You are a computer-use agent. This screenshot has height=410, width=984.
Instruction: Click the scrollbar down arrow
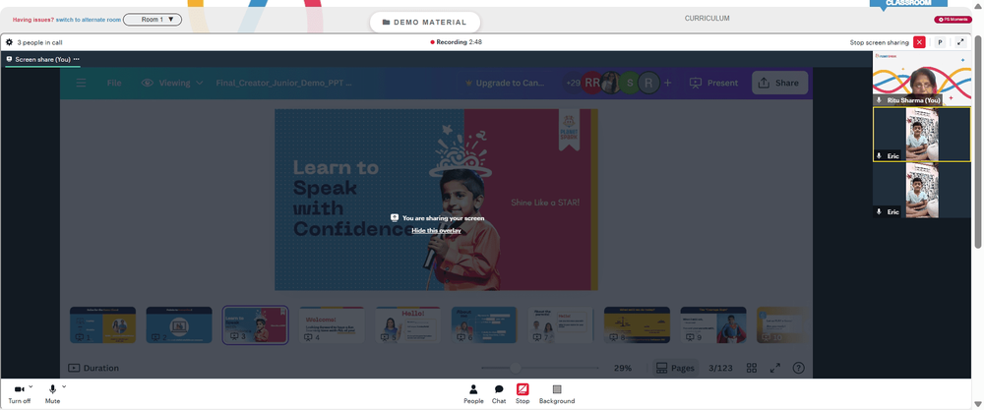[978, 404]
